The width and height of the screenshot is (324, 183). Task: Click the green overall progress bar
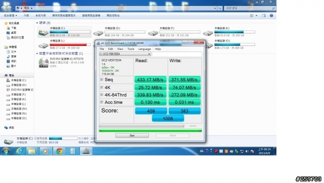150,130
